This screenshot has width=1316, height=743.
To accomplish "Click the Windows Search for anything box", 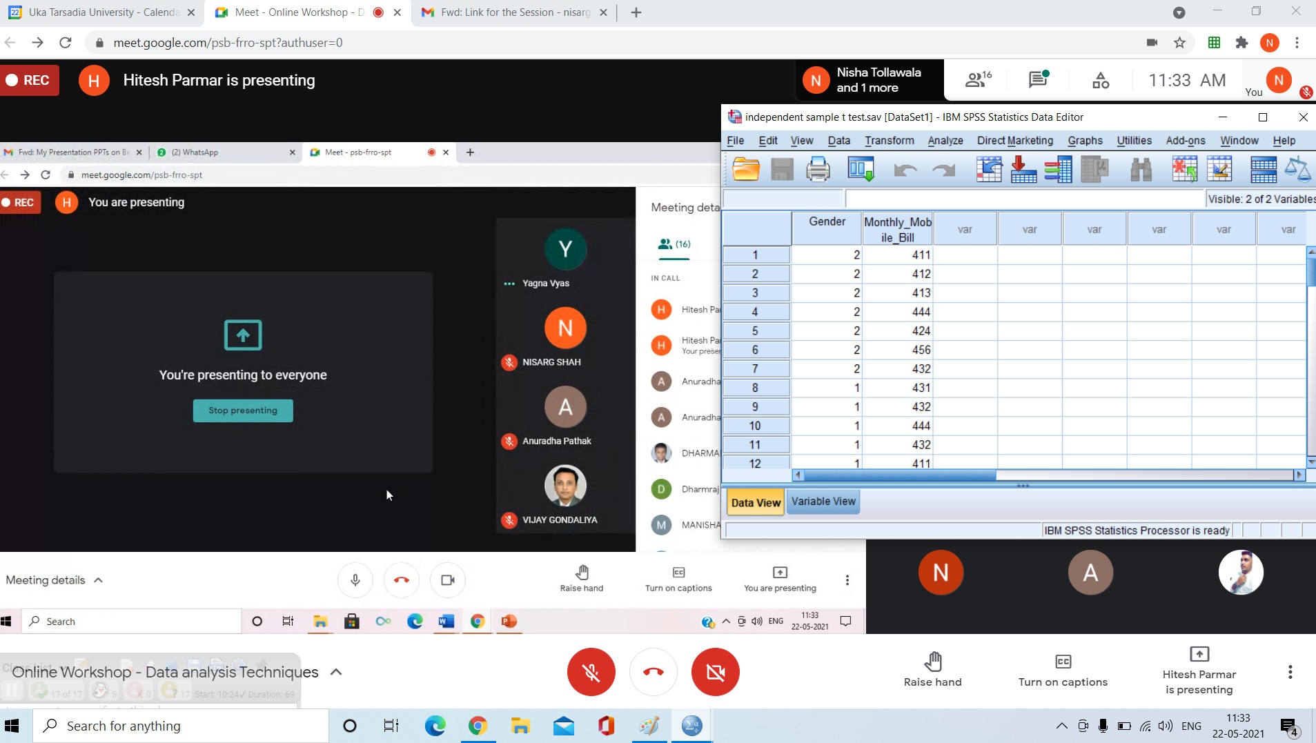I will pyautogui.click(x=181, y=726).
